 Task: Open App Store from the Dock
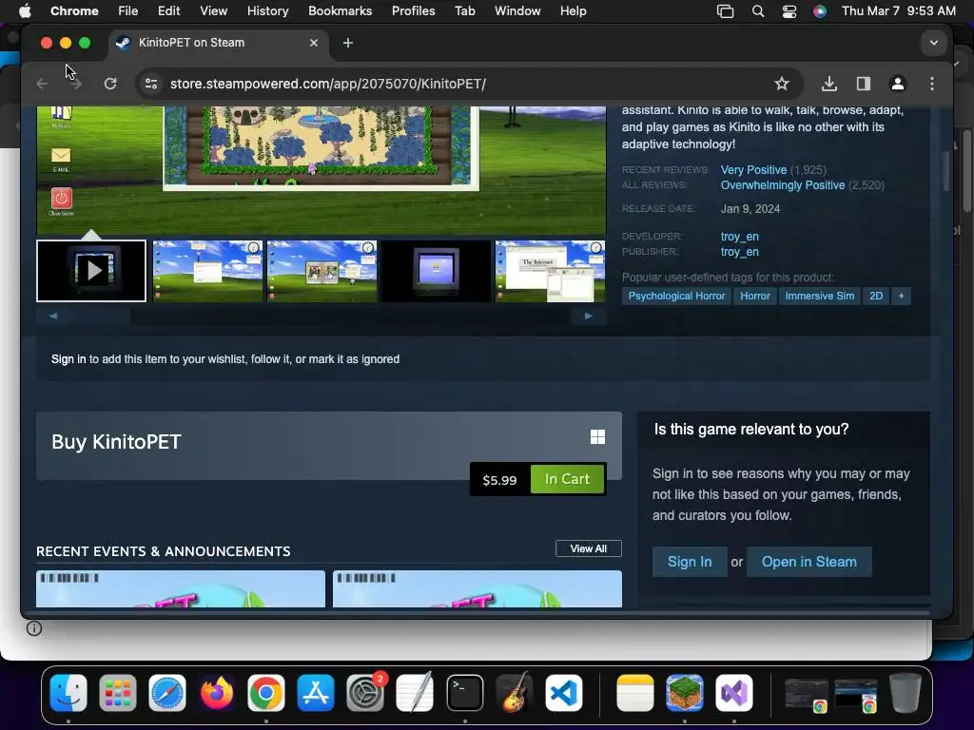tap(316, 693)
